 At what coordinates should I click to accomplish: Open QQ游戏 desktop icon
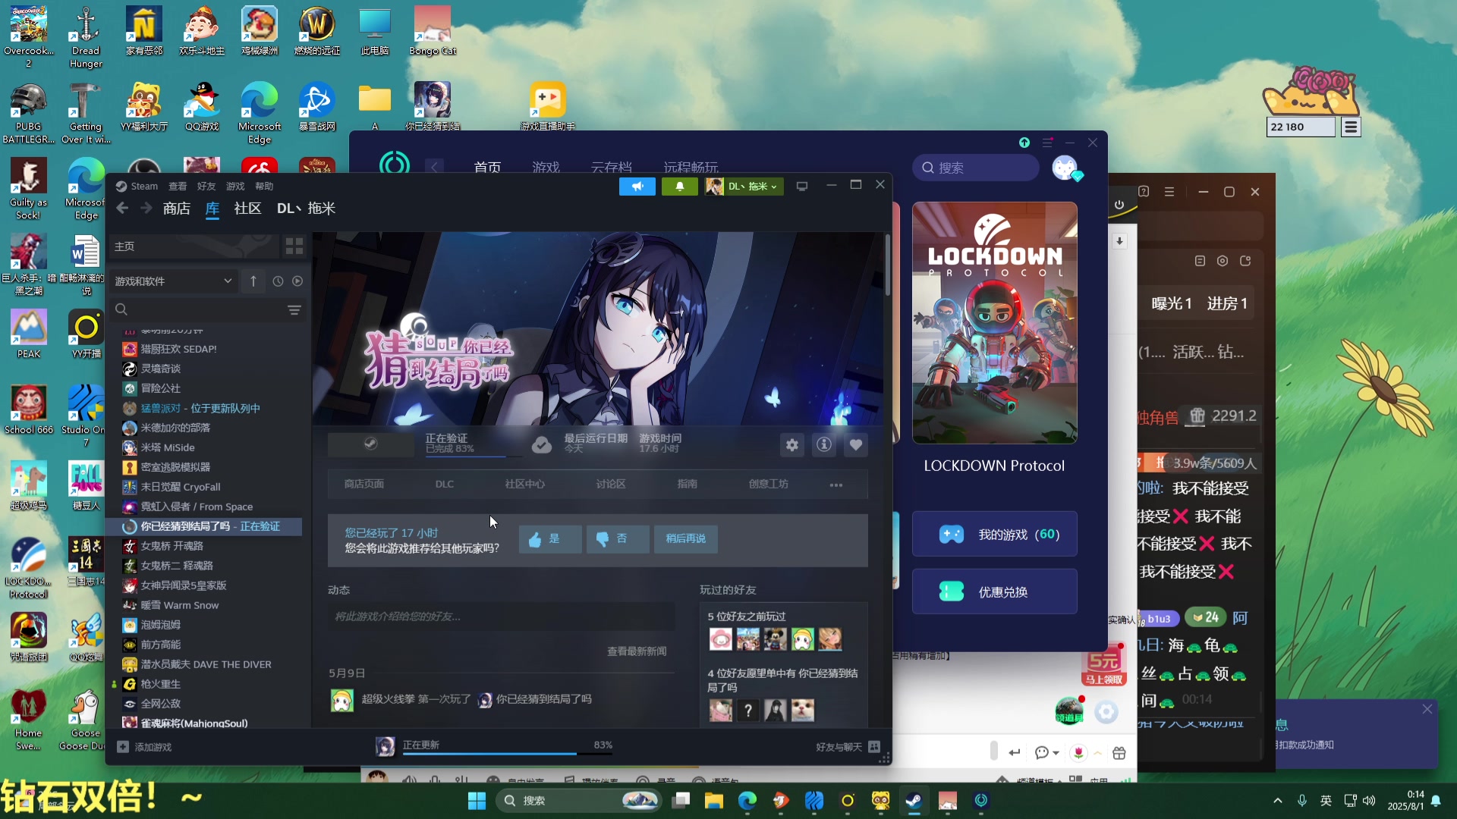[x=202, y=106]
